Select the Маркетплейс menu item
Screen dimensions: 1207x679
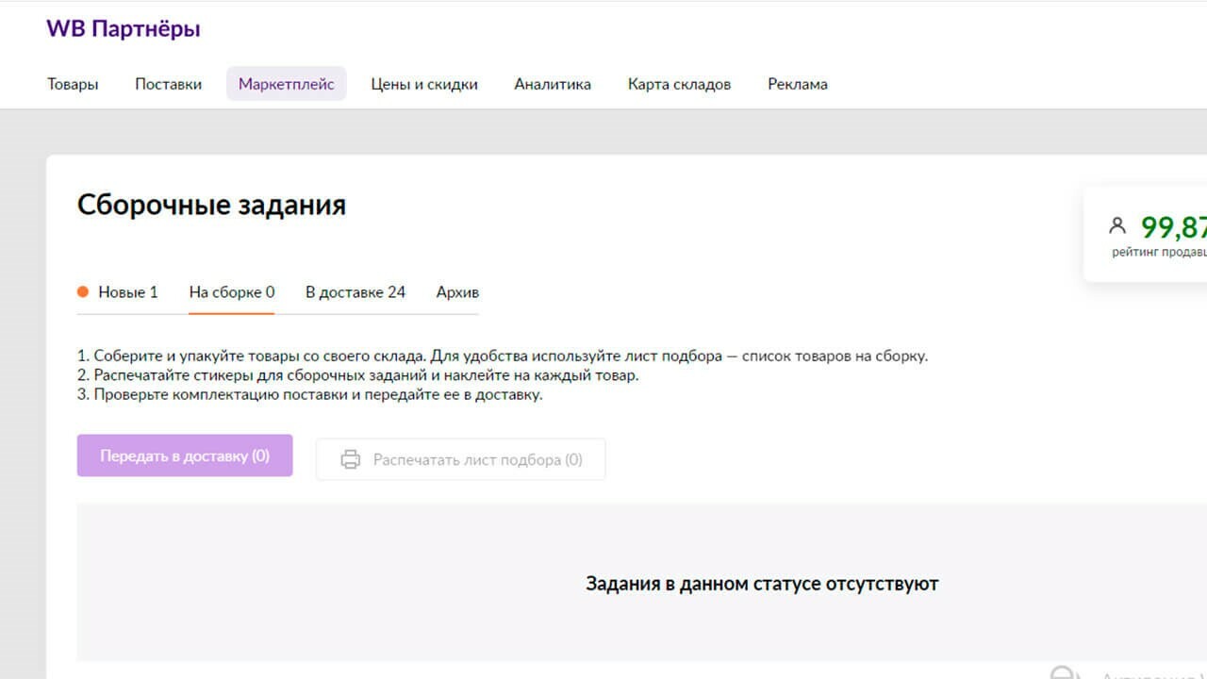(x=287, y=84)
